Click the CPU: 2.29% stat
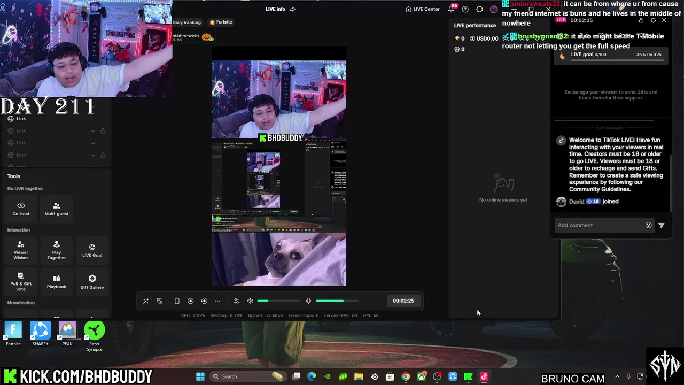Image resolution: width=684 pixels, height=385 pixels. point(193,315)
